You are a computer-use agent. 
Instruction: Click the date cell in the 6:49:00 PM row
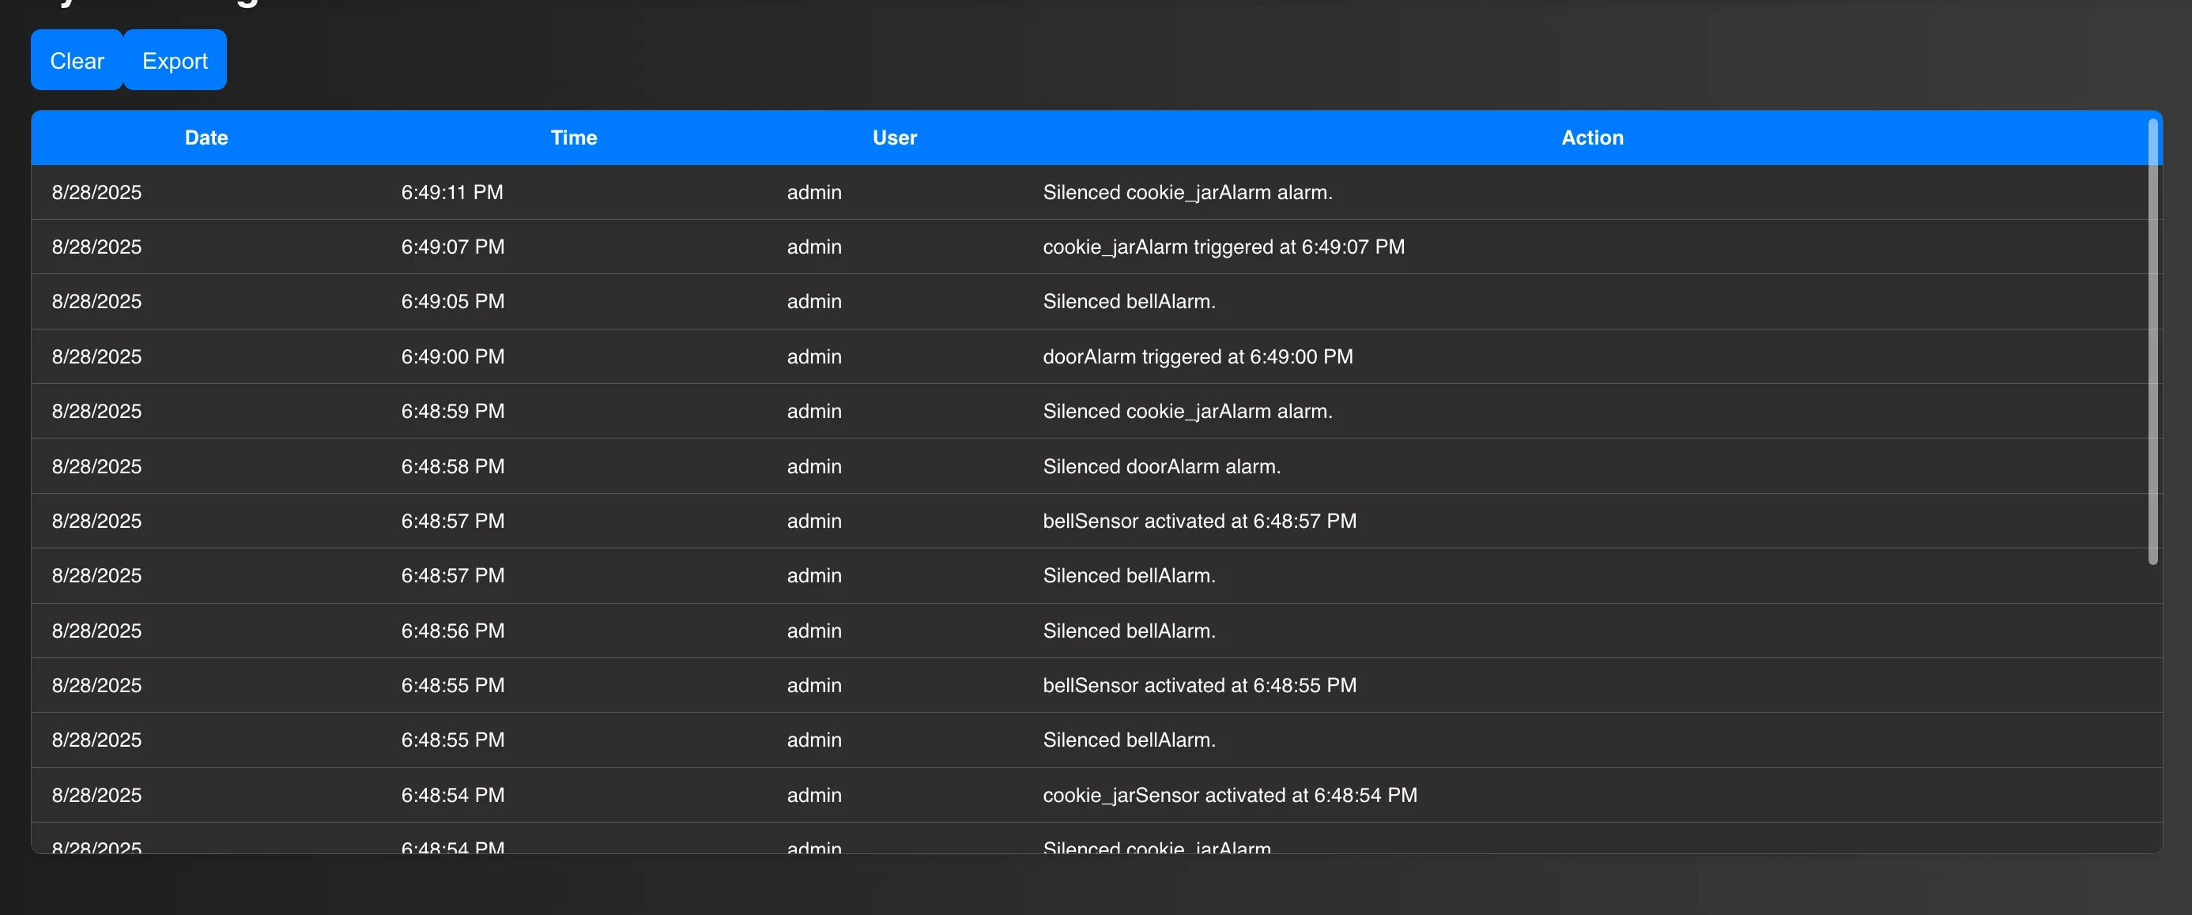[x=96, y=356]
